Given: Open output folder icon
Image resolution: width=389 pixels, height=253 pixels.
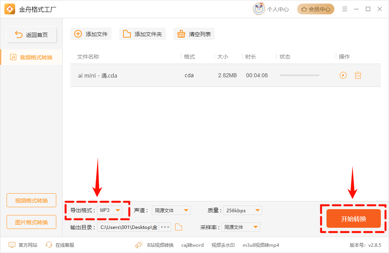Looking at the screenshot, I should [x=179, y=227].
